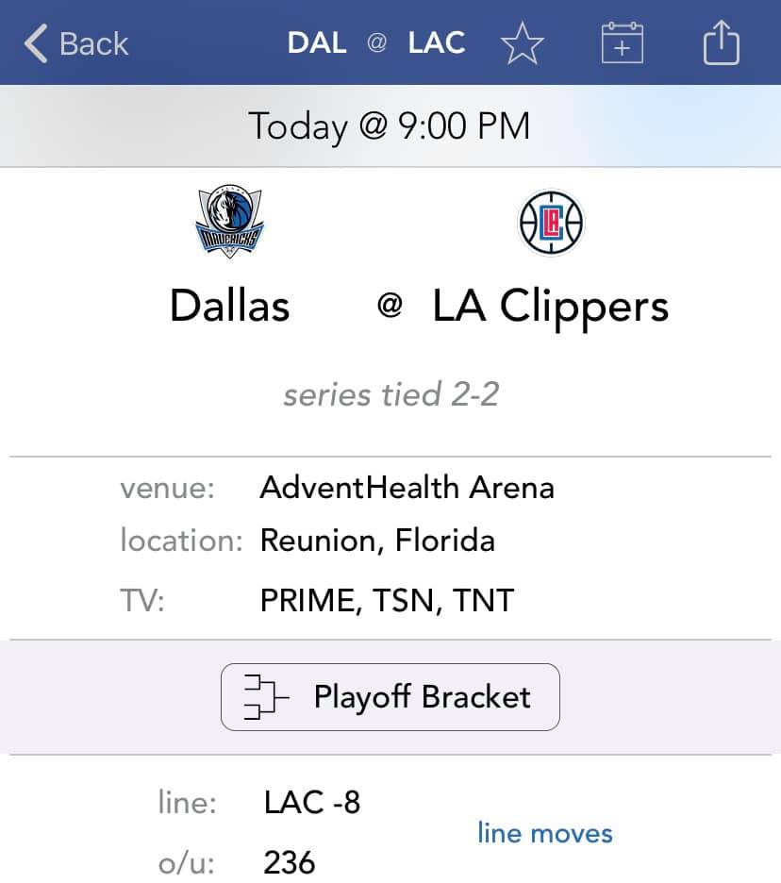Add game to calendar icon

[x=623, y=42]
